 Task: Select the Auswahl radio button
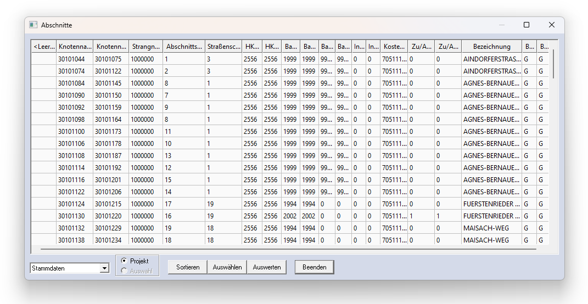click(124, 271)
